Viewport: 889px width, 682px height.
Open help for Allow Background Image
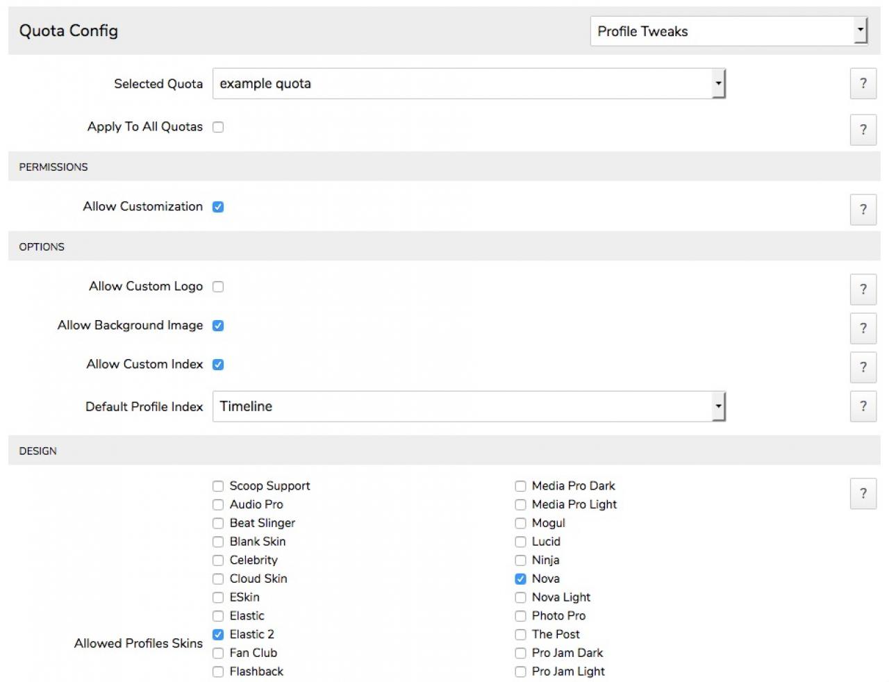[x=863, y=328]
